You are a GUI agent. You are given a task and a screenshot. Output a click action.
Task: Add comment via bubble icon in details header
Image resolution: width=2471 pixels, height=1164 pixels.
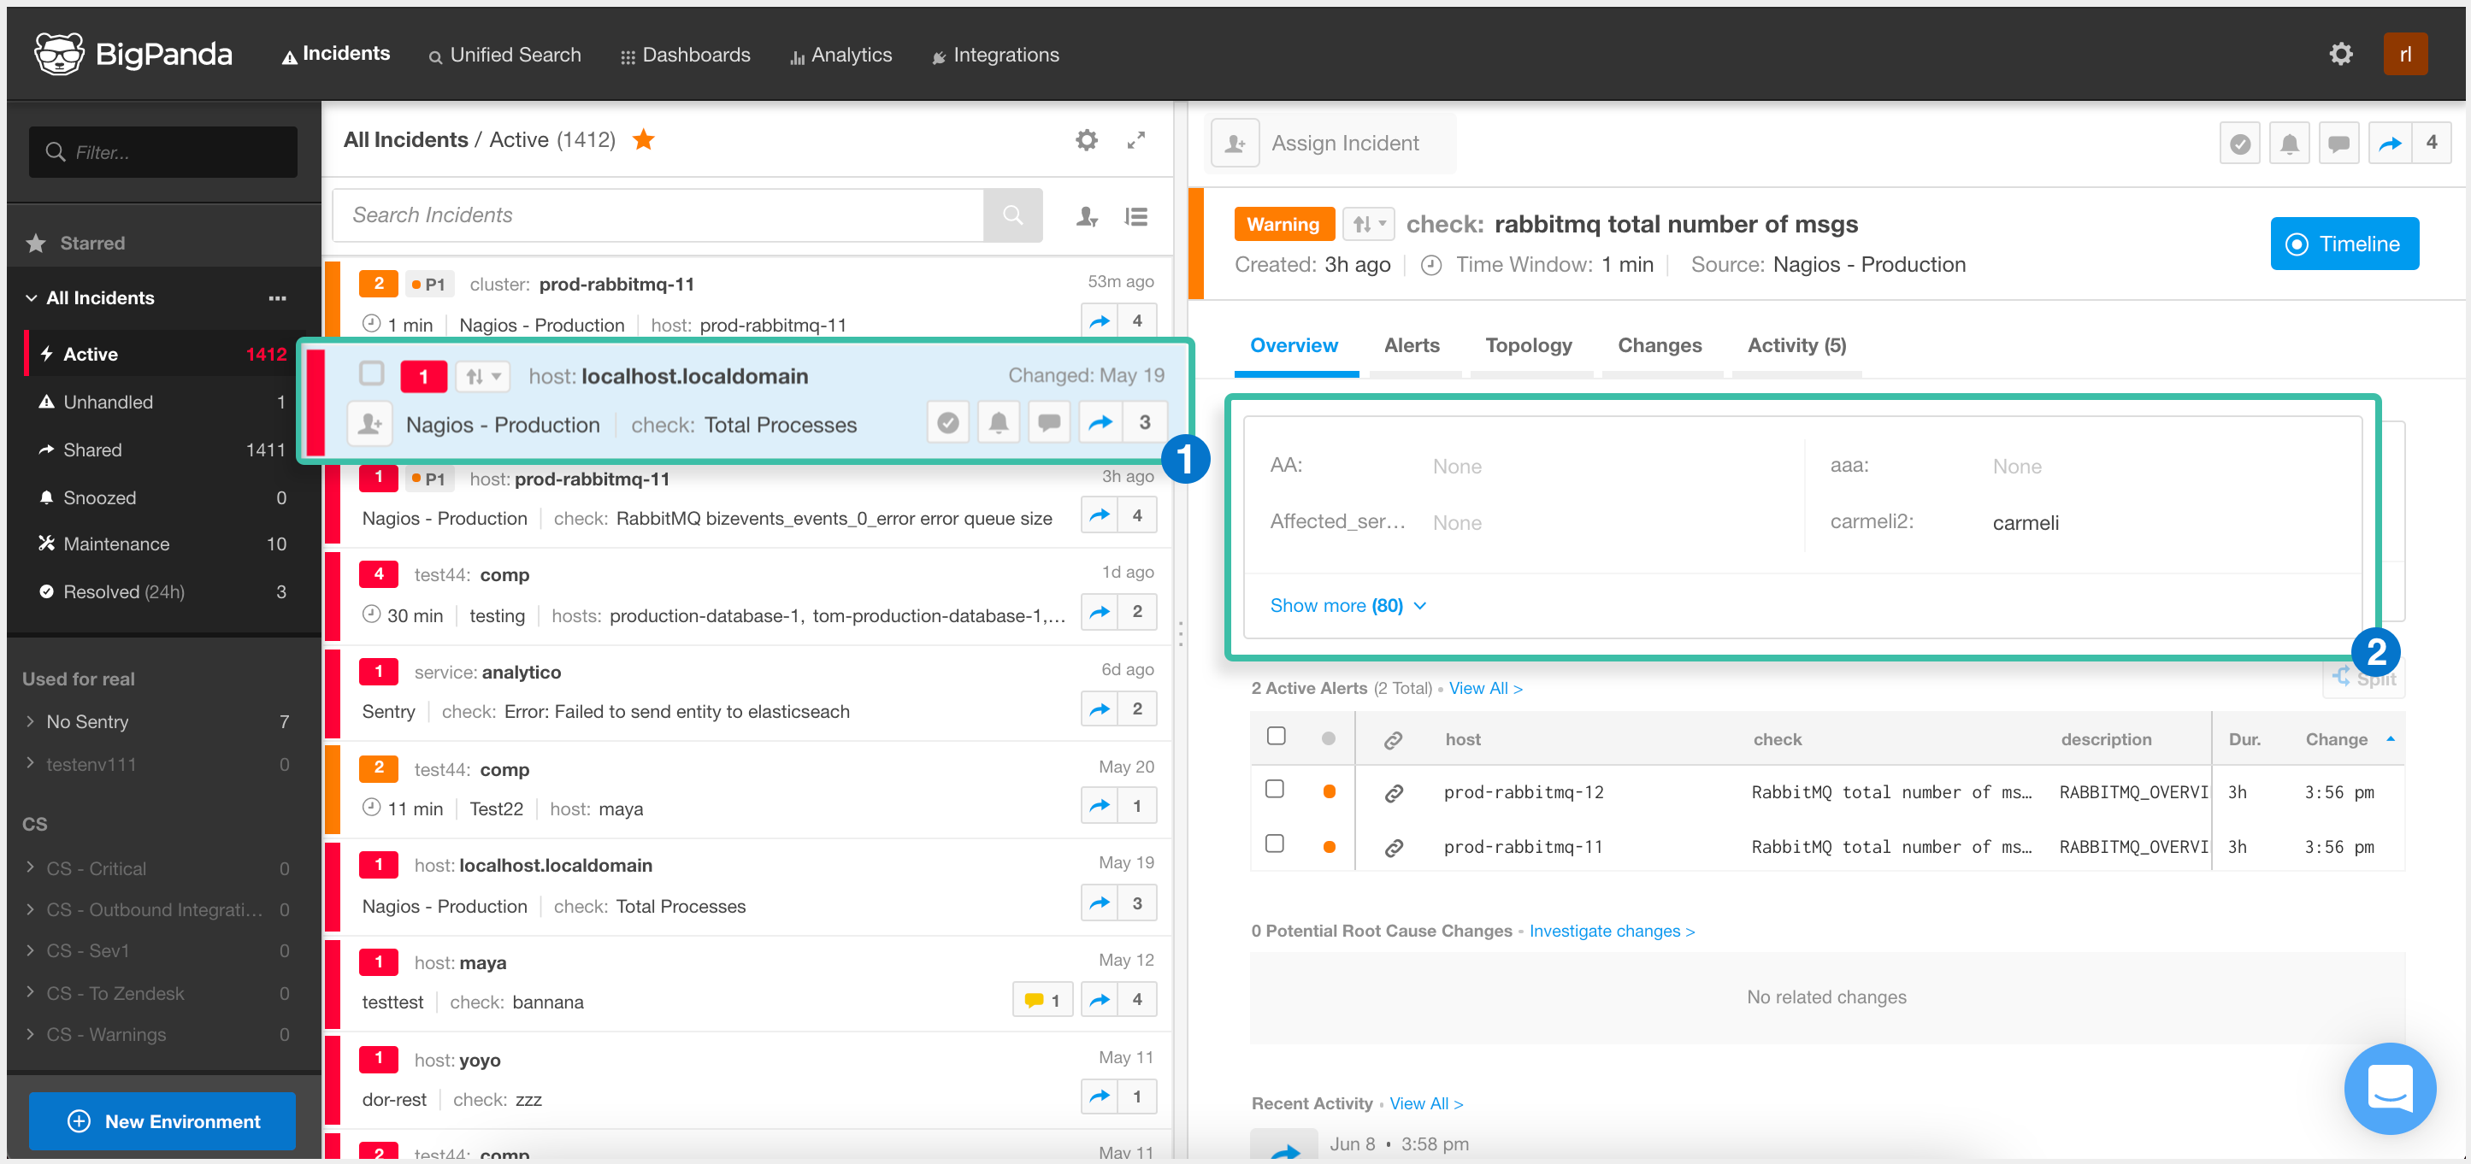coord(2338,144)
